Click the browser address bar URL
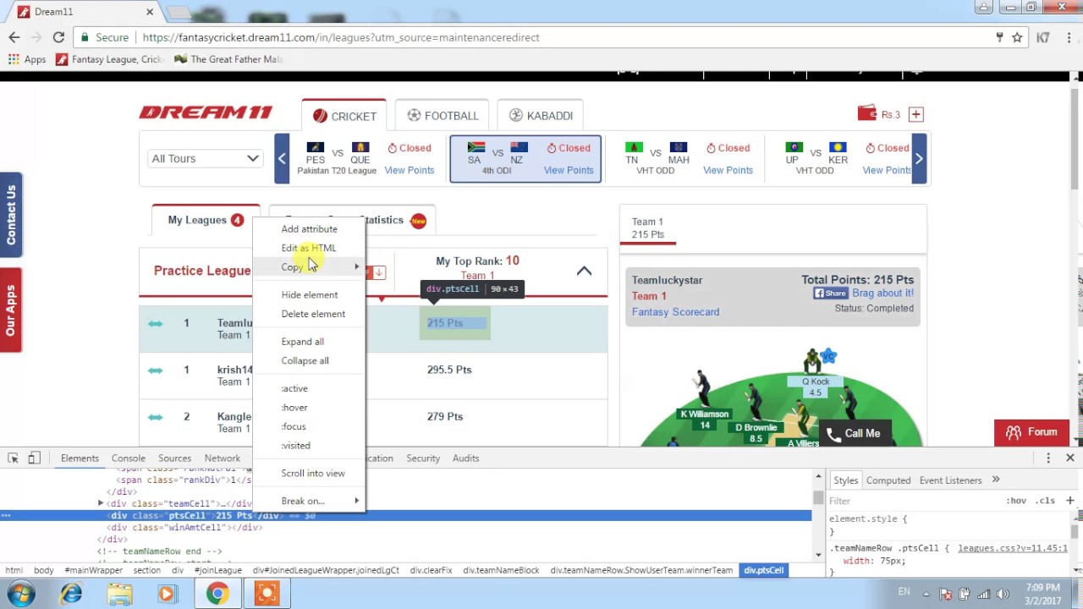Screen dimensions: 1083x609 point(341,37)
